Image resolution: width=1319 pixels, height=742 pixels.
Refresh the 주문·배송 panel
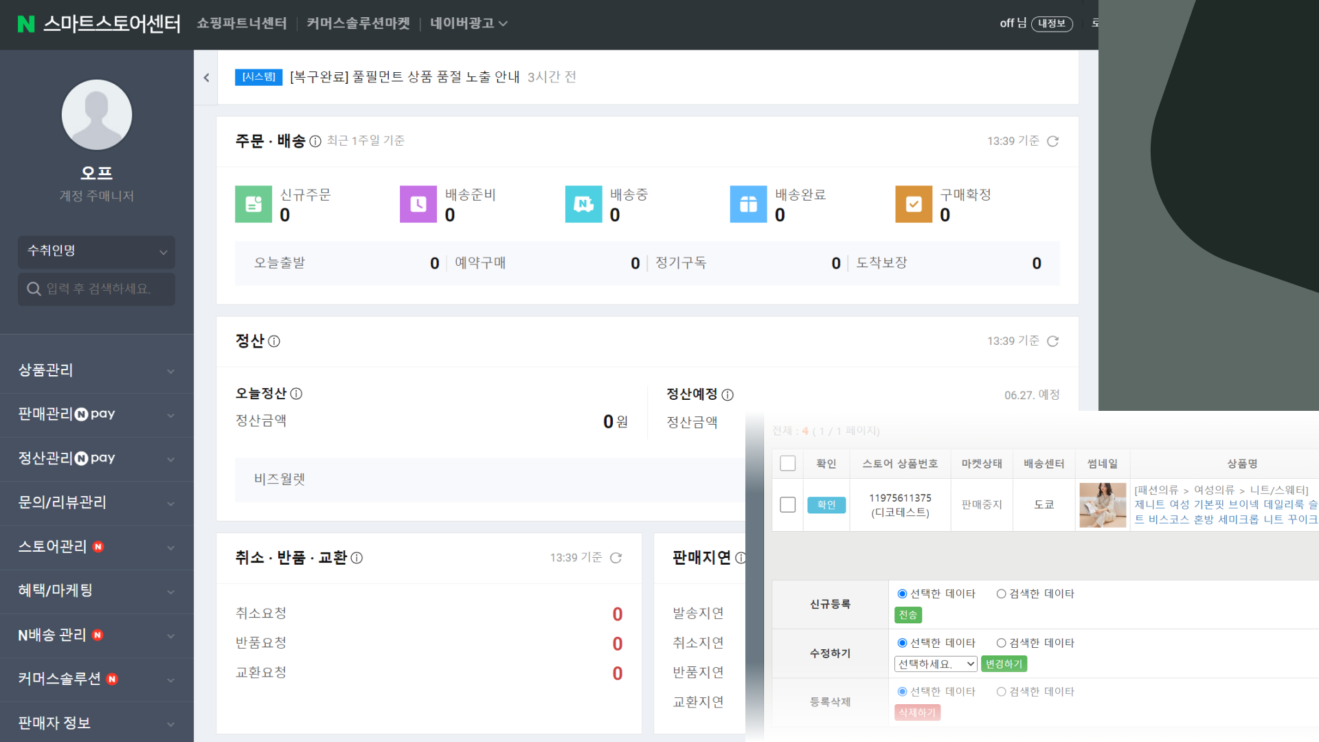coord(1052,141)
